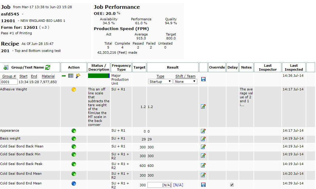Click the Delay column header
Image resolution: width=316 pixels, height=189 pixels.
pos(233,67)
